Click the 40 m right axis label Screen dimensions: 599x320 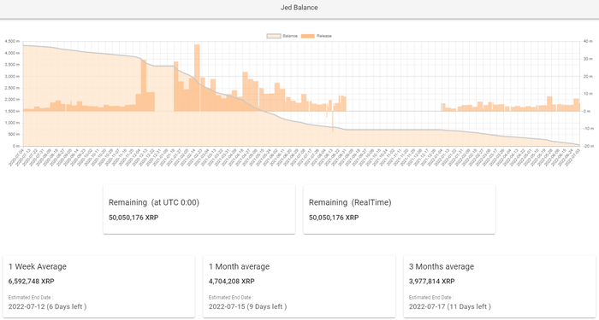click(x=589, y=42)
